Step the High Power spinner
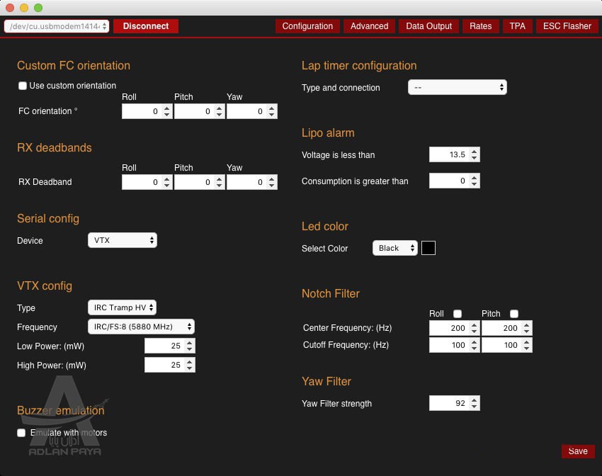 190,365
